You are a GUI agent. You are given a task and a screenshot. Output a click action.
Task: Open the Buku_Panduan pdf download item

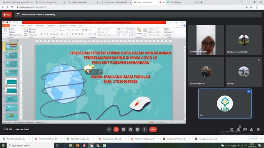[111, 139]
